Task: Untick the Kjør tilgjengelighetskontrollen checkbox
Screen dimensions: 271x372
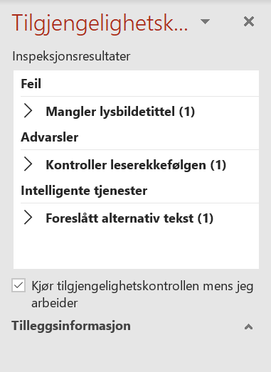Action: pos(18,285)
